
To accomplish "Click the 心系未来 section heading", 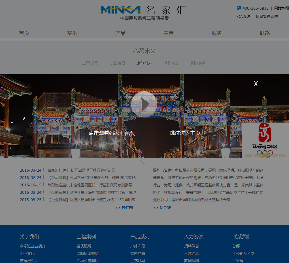I will [x=144, y=51].
